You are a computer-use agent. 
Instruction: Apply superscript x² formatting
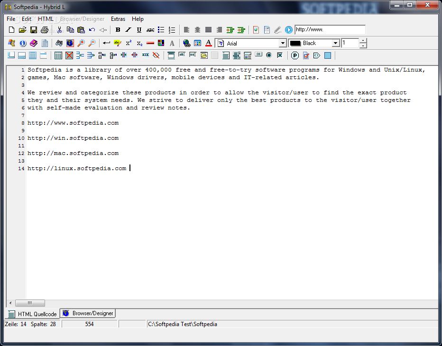[x=129, y=43]
